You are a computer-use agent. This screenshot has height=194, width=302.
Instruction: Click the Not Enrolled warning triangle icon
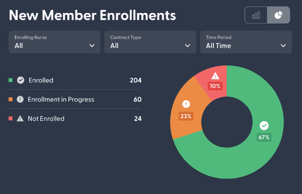pyautogui.click(x=20, y=119)
